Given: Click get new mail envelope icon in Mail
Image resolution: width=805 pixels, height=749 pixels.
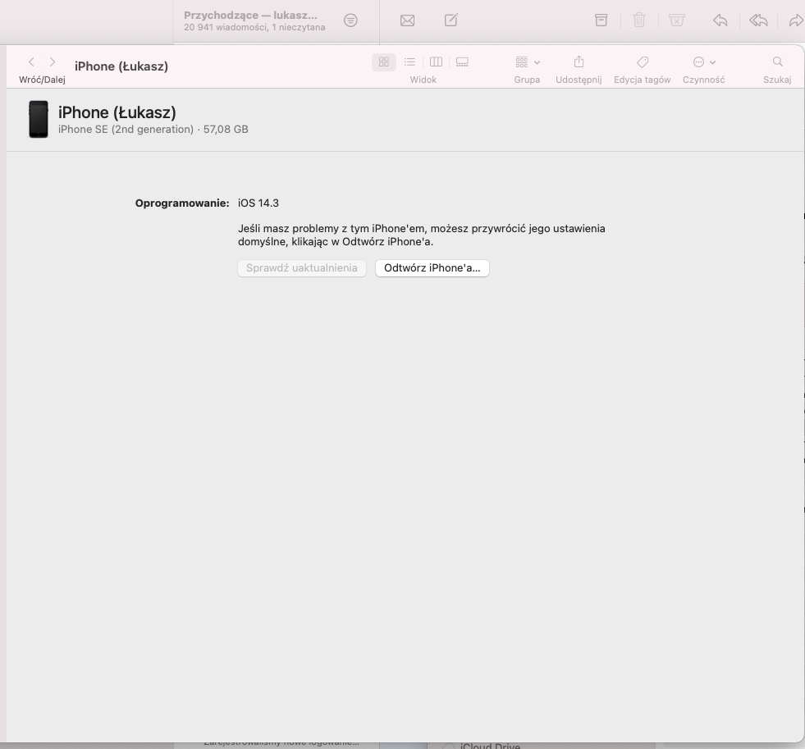Looking at the screenshot, I should tap(407, 21).
